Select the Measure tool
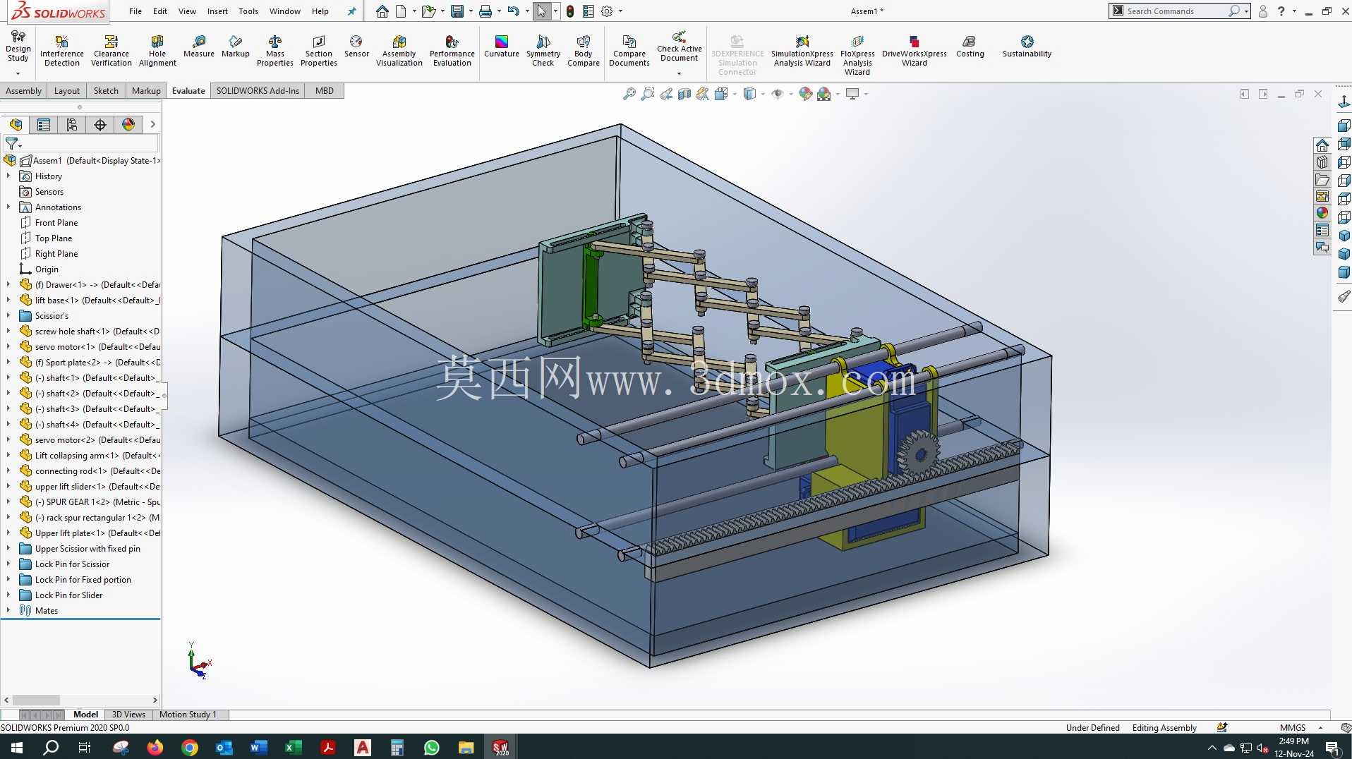This screenshot has width=1352, height=759. pyautogui.click(x=199, y=47)
